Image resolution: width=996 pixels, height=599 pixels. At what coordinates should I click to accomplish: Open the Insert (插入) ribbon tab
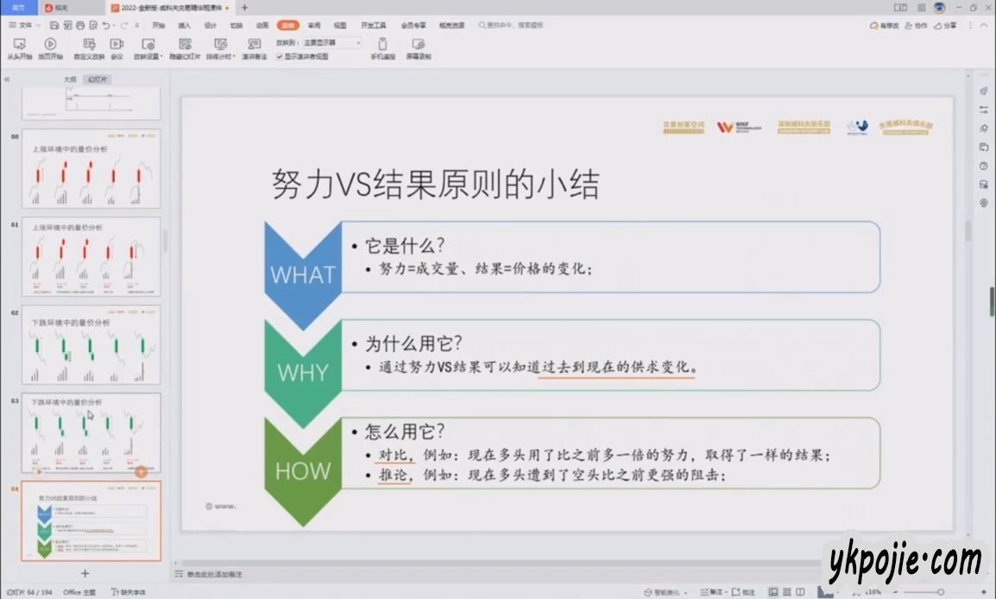coord(184,25)
